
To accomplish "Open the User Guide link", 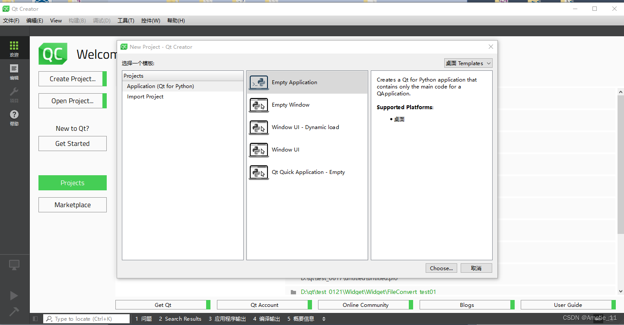I will [568, 305].
